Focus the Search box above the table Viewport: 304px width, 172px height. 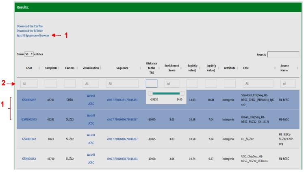point(283,54)
